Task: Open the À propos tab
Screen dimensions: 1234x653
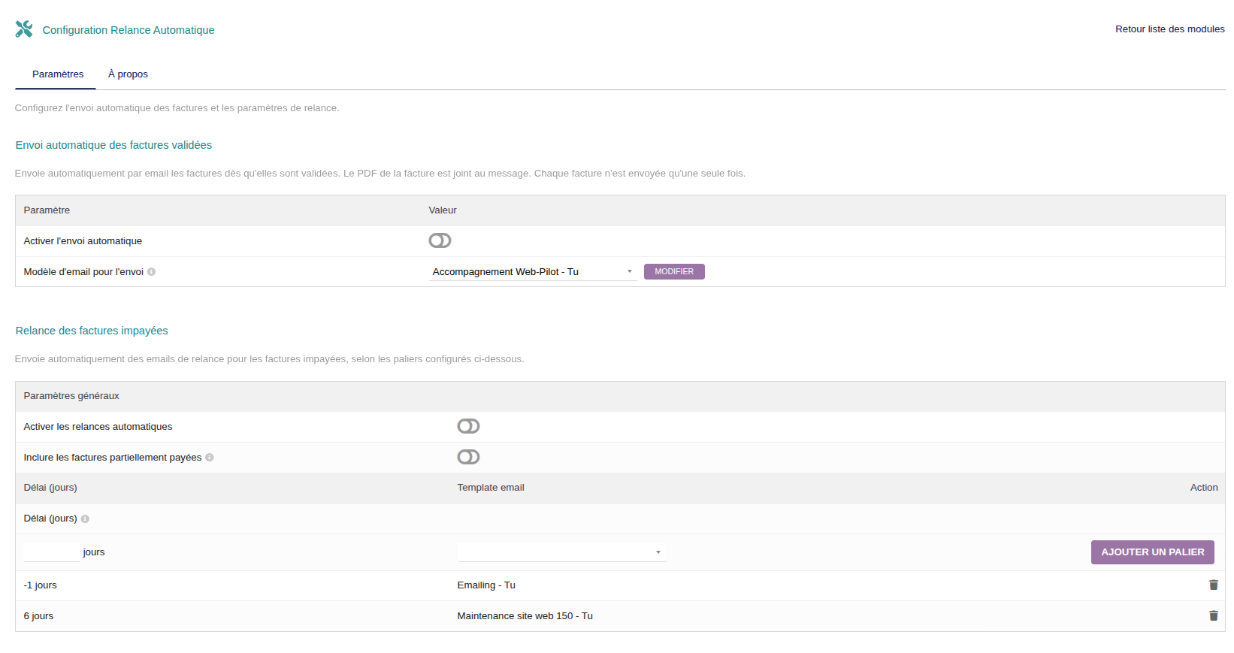Action: [x=128, y=74]
